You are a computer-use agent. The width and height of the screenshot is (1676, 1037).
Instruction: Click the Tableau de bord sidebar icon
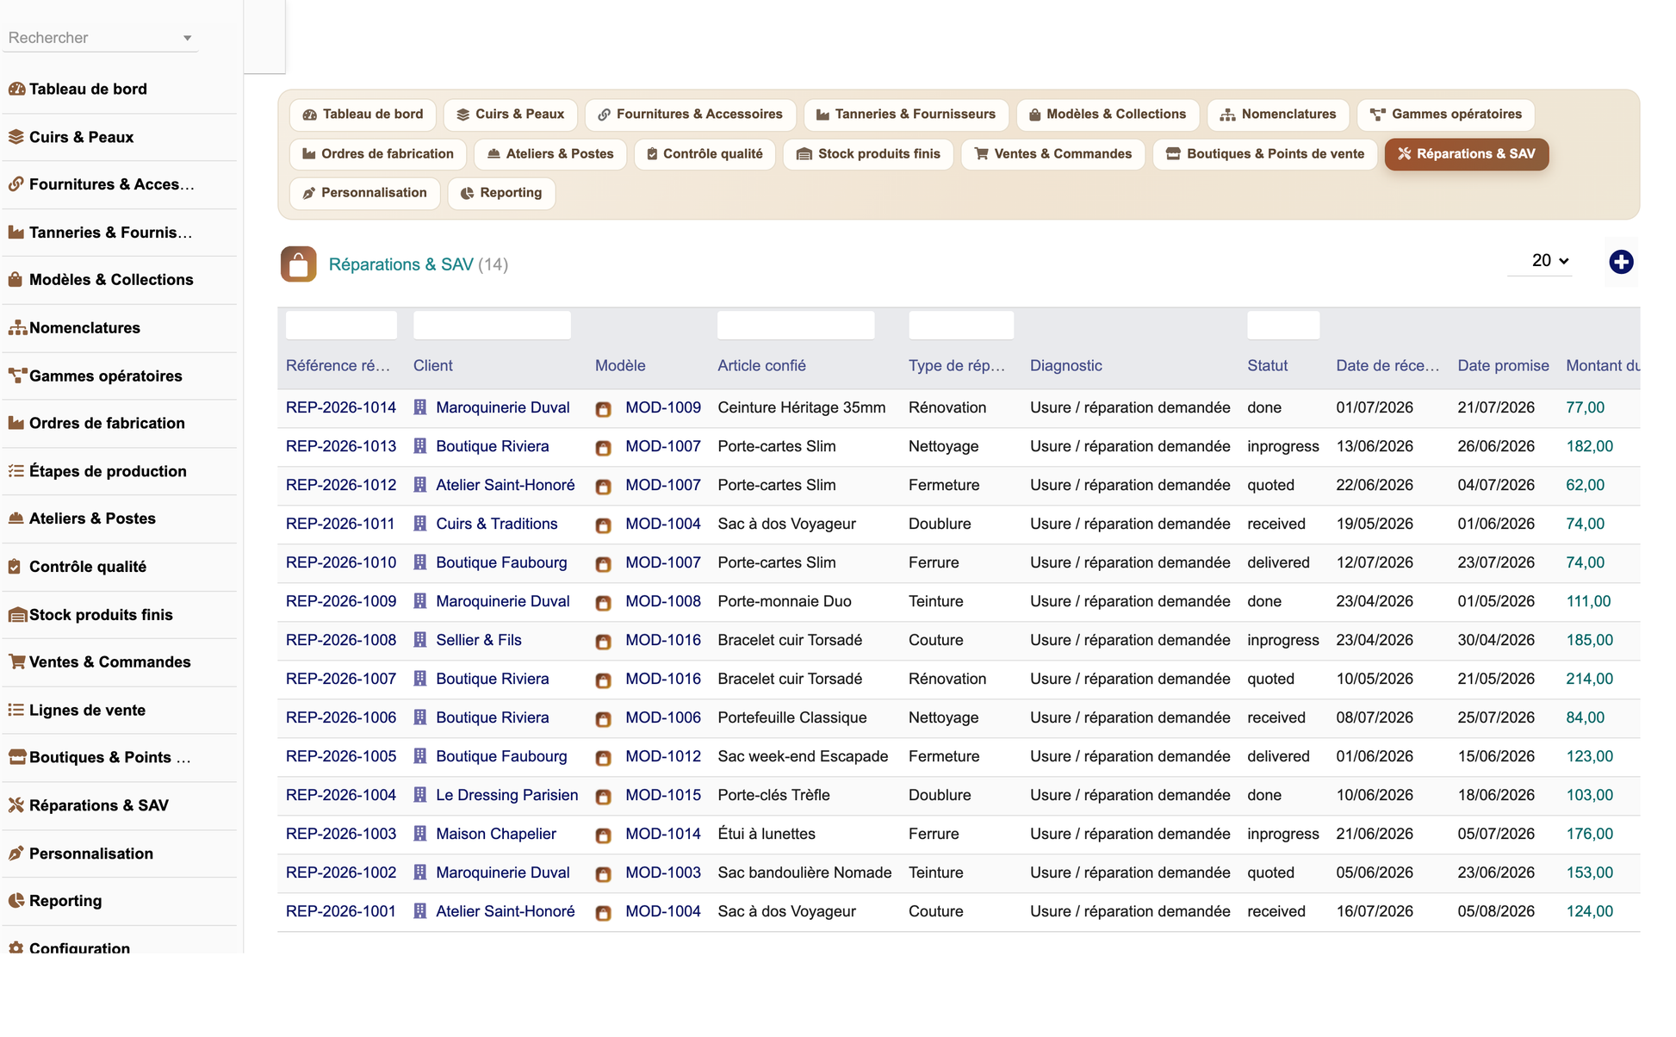pos(16,89)
